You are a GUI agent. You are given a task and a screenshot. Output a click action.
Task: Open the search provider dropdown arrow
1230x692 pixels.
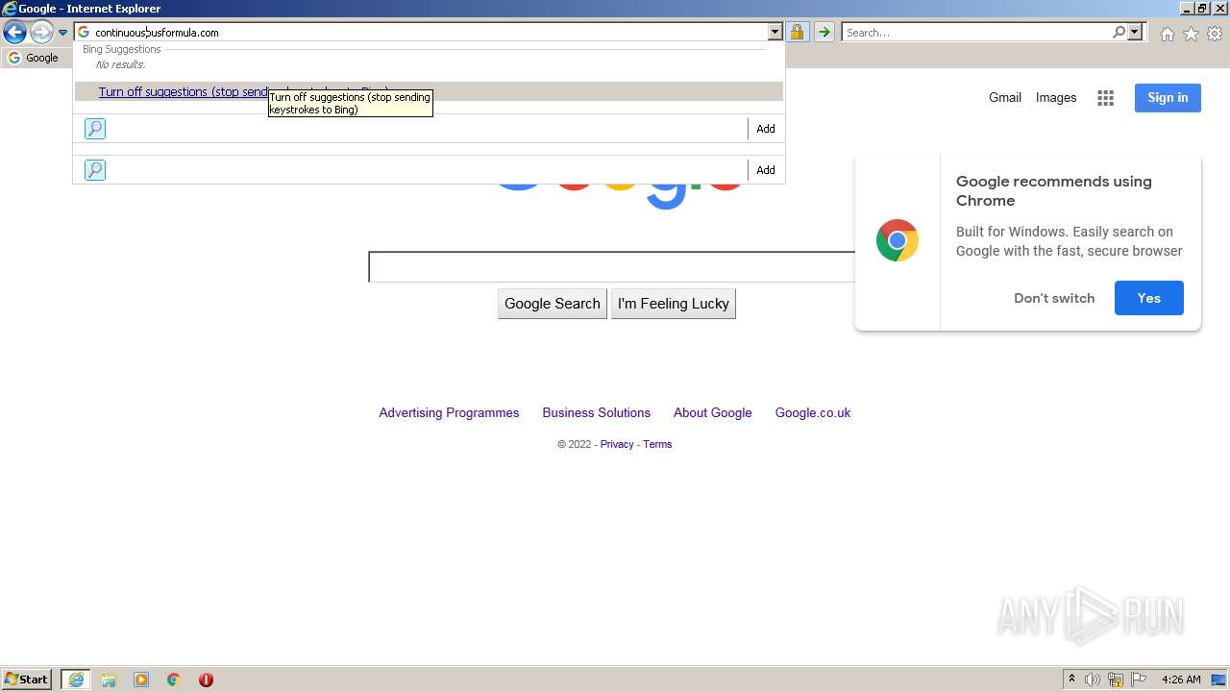(1135, 33)
